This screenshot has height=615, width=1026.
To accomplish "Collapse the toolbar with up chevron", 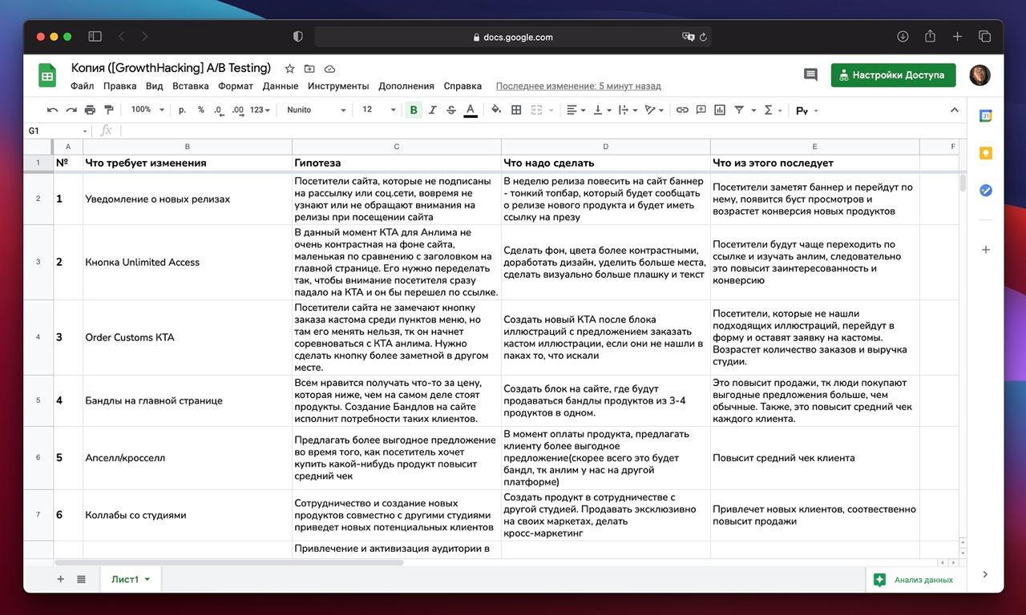I will tap(954, 110).
